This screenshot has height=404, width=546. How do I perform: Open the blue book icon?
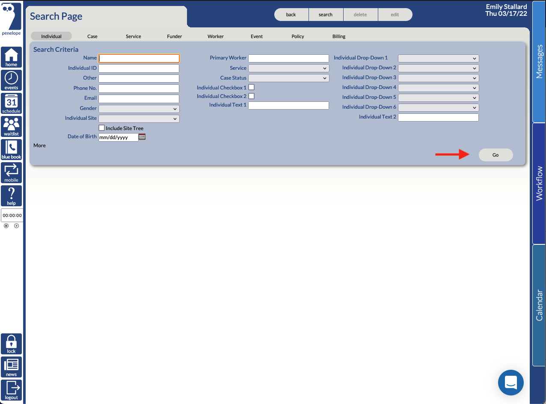coord(11,150)
